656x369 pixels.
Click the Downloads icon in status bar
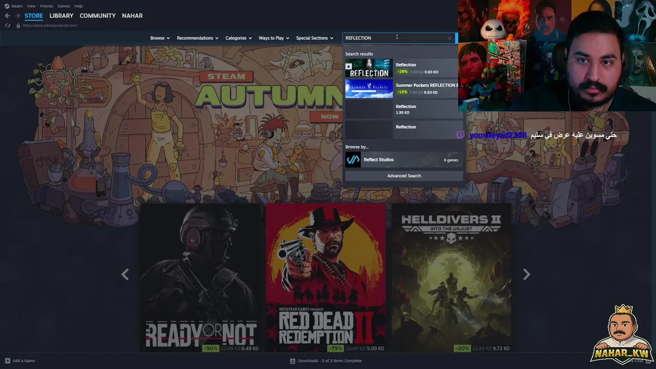293,361
